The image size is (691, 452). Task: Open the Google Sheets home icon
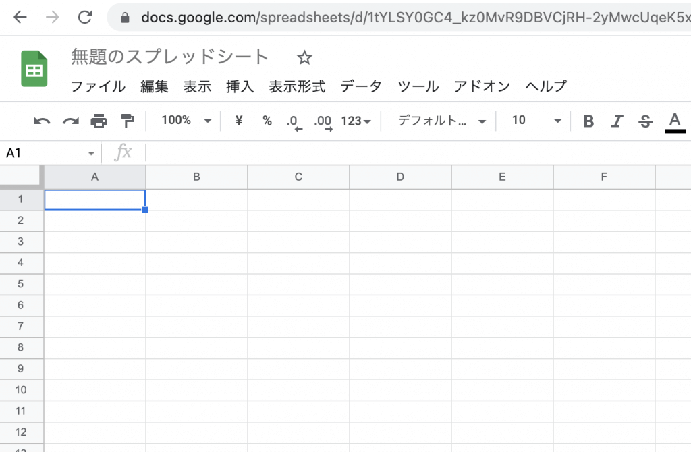pos(34,69)
